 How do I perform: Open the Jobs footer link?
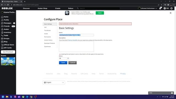(x=59, y=74)
